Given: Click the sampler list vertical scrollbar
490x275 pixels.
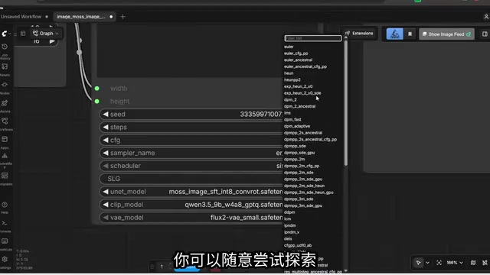Looking at the screenshot, I should click(x=345, y=103).
